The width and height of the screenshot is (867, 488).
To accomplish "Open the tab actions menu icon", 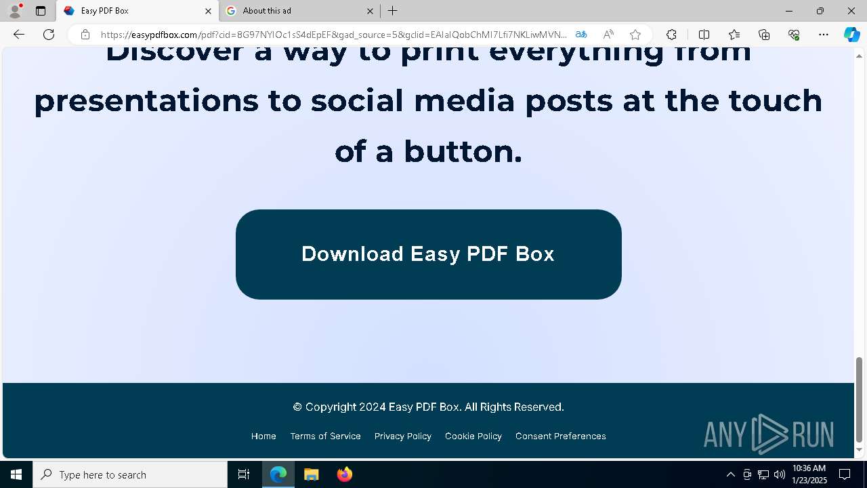I will click(x=41, y=11).
